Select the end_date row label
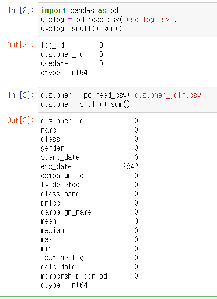Image resolution: width=217 pixels, height=299 pixels. tap(56, 166)
